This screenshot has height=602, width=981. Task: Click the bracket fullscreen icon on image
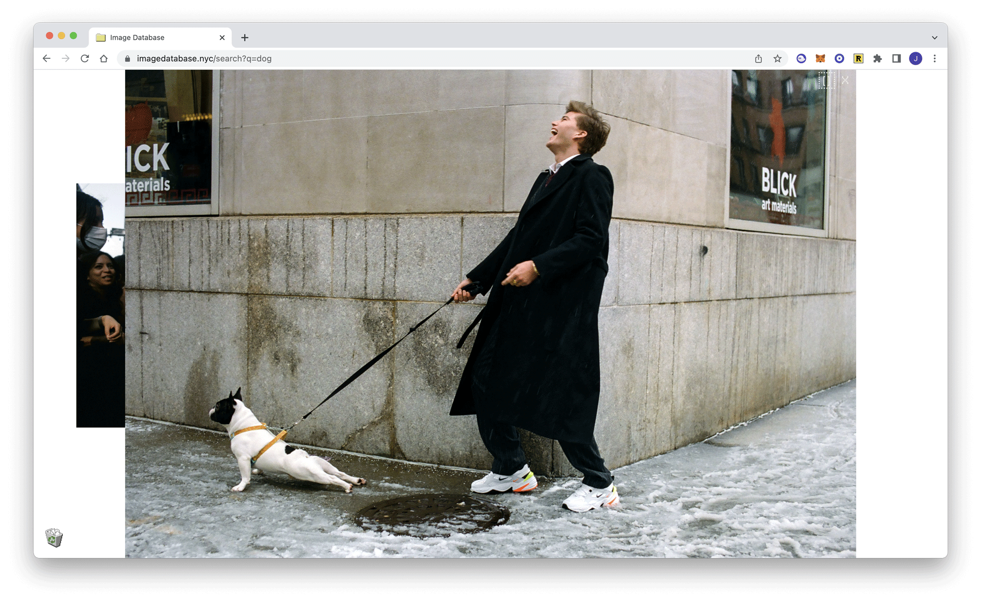(826, 80)
